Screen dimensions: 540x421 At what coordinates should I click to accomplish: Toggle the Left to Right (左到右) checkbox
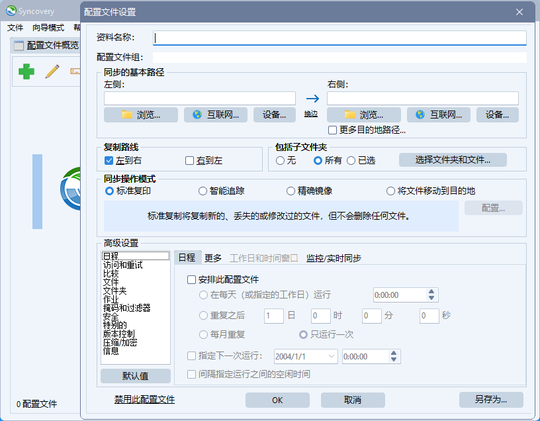click(109, 161)
